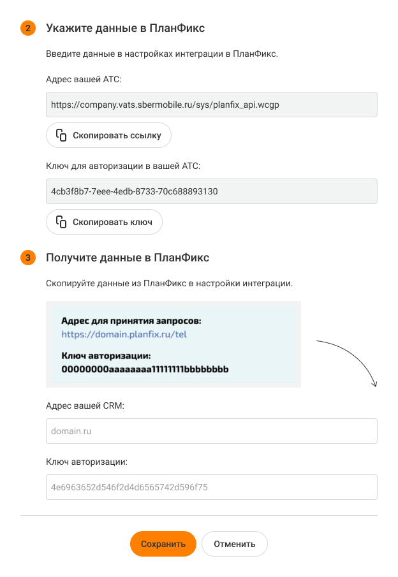
Task: Click the heading "Получите данные в ПланФикс"
Action: click(128, 258)
